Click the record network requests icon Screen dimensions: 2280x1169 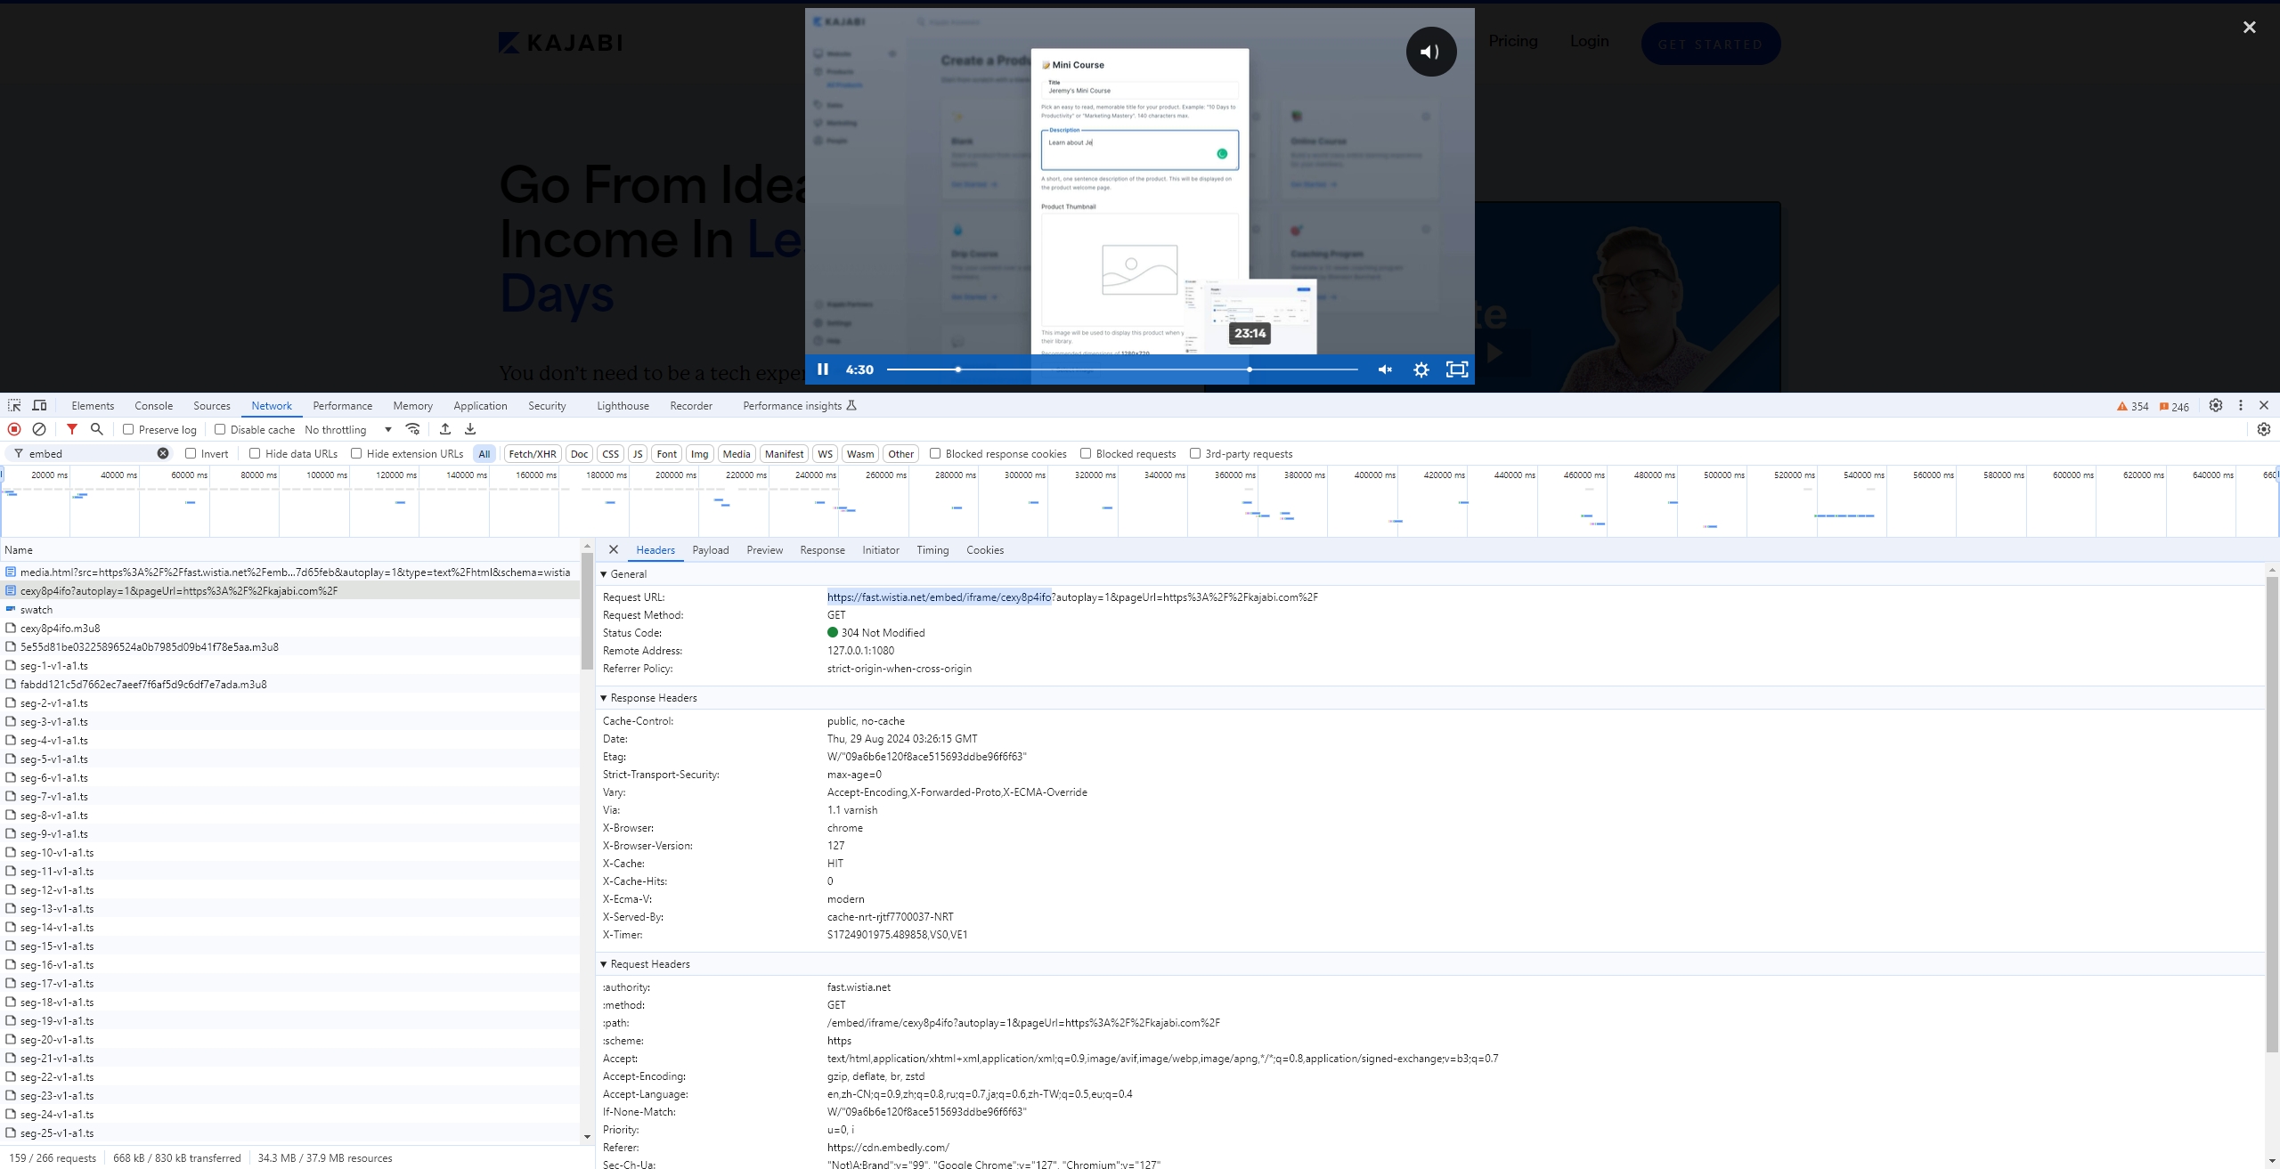[x=12, y=429]
